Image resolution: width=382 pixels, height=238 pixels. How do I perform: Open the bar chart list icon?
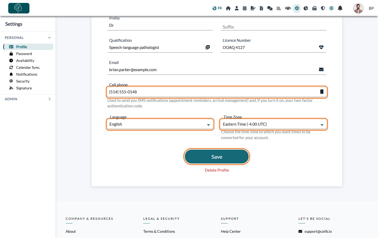(x=279, y=8)
